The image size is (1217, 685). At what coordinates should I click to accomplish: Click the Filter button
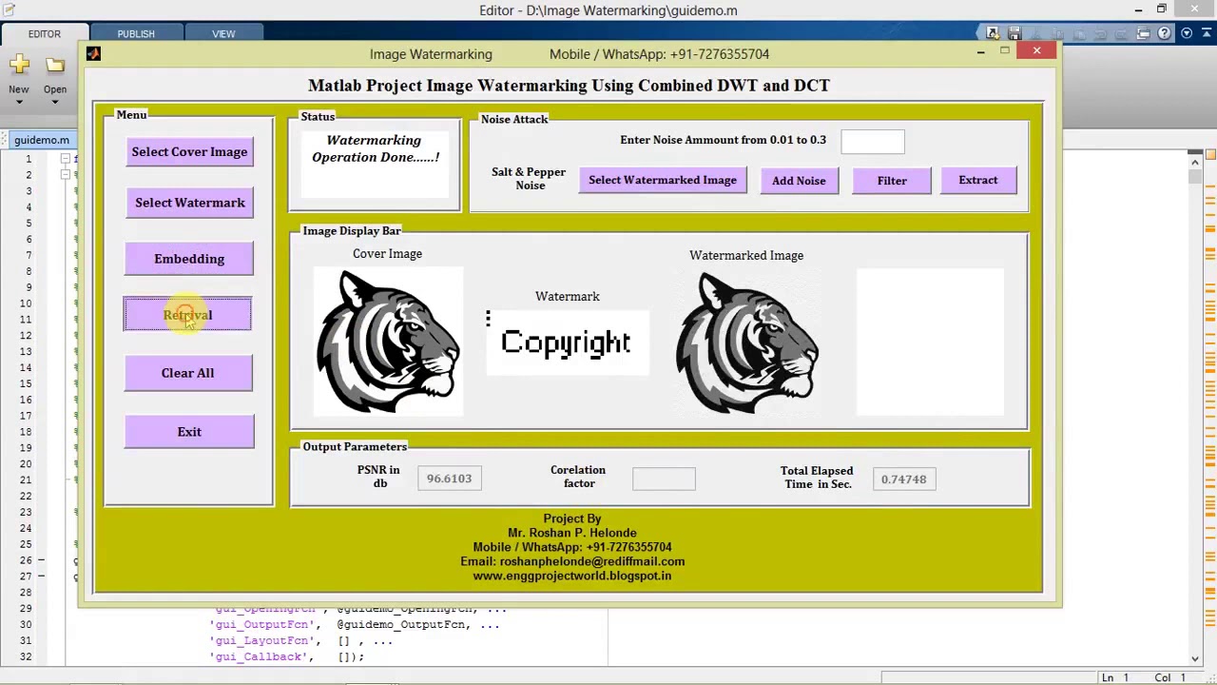[892, 181]
